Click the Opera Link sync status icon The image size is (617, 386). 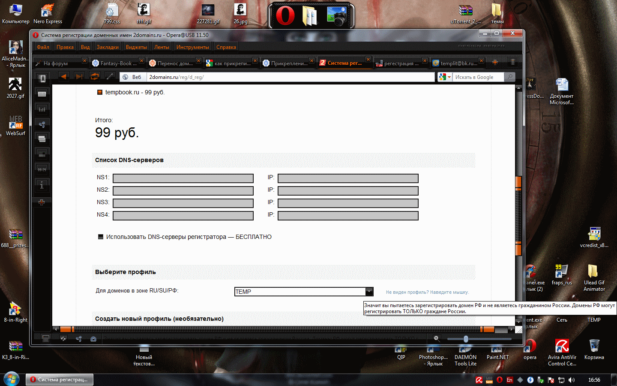click(63, 338)
